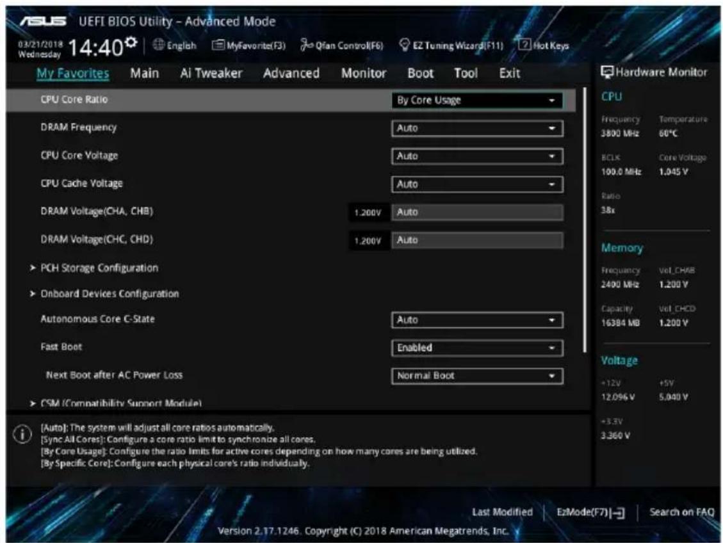Click DRAM Voltage(CHA, CHB) input field

tap(477, 213)
